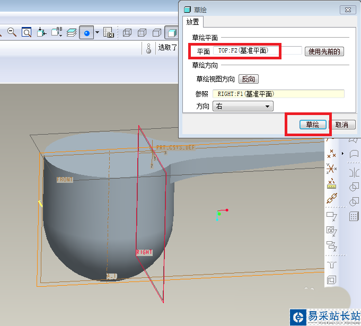Click the 平面 TOP:F2 collector field
The image size is (361, 326).
click(x=257, y=50)
